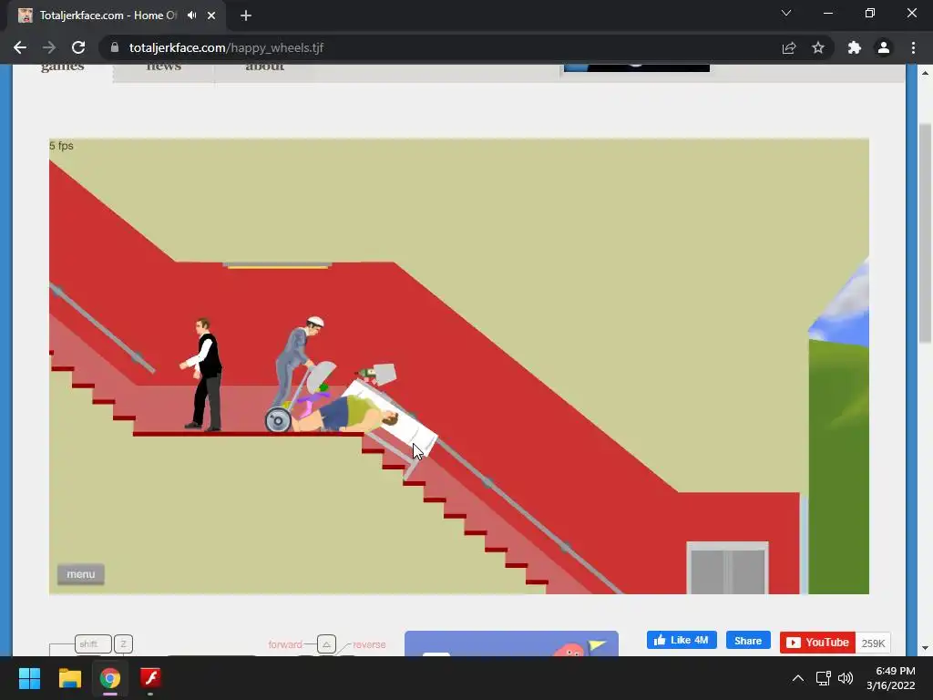
Task: Click the 259K YouTube subscriber count
Action: click(x=873, y=643)
